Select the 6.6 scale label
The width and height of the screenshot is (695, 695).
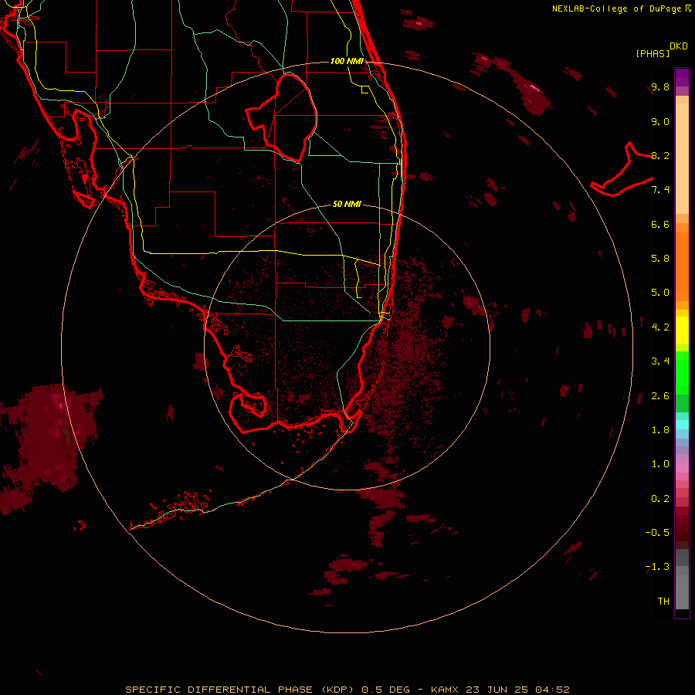click(x=660, y=224)
